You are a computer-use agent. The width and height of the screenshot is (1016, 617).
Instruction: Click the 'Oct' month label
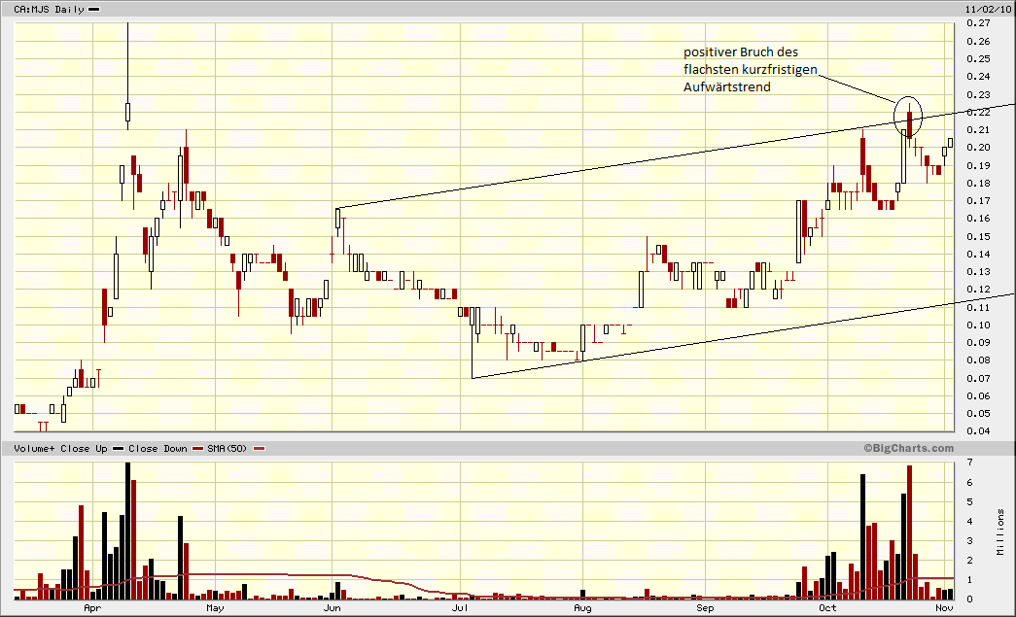click(x=827, y=608)
